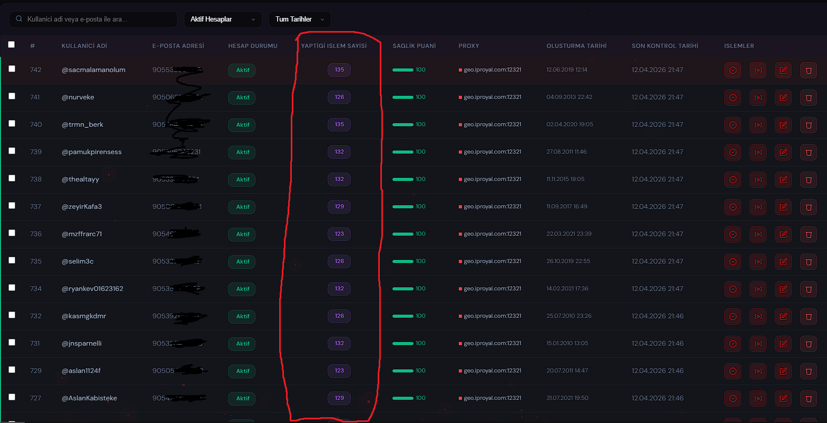The height and width of the screenshot is (423, 827).
Task: Select the checkbox next to @mzffrarc71
Action: [12, 233]
